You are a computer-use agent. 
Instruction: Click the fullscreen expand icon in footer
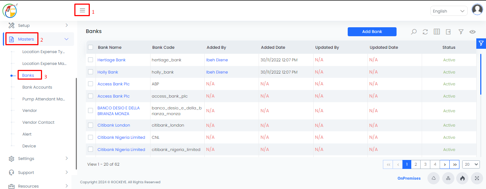tap(477, 178)
